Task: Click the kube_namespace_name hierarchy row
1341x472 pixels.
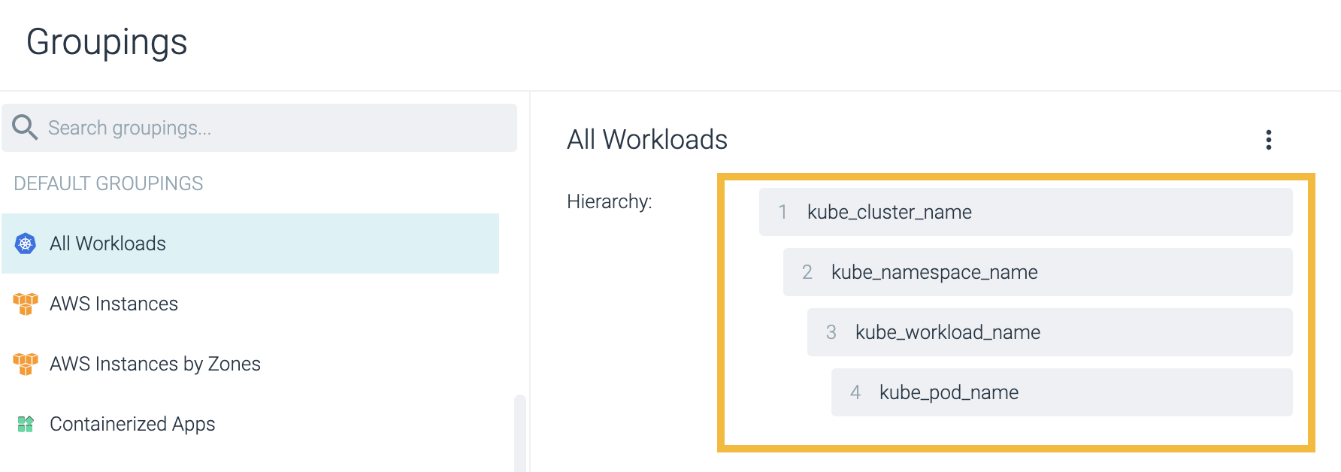Action: click(x=1038, y=272)
